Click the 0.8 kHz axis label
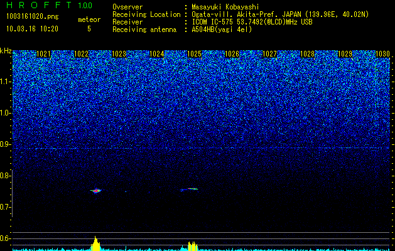This screenshot has height=251, width=395. (6, 176)
